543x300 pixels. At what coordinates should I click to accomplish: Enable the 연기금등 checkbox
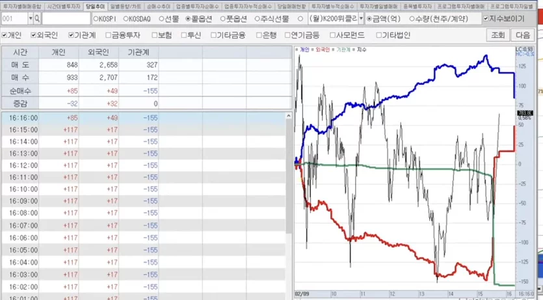coord(287,35)
